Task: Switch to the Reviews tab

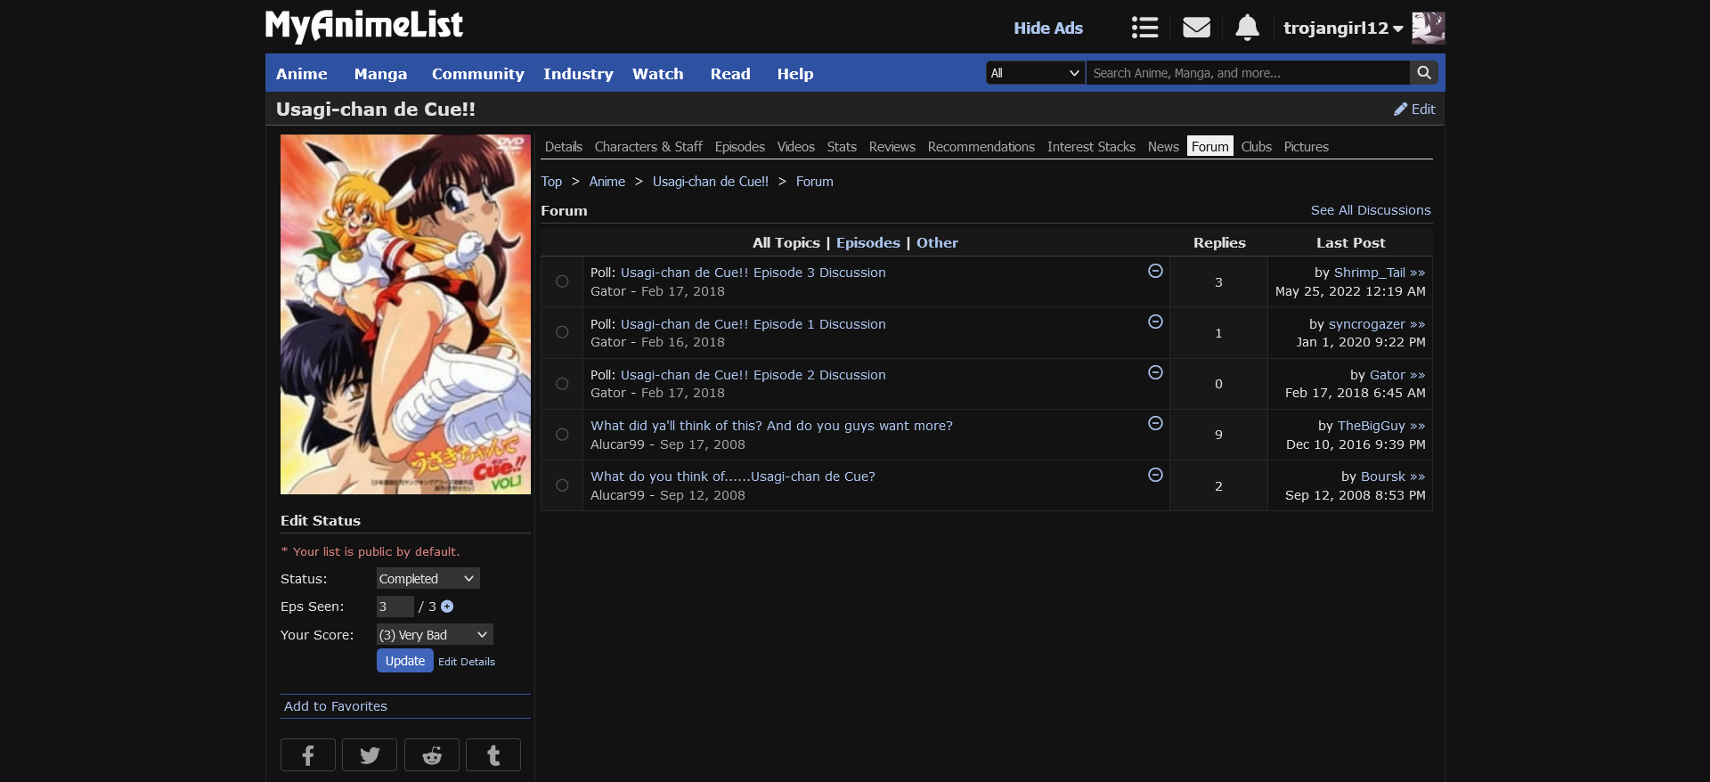Action: pyautogui.click(x=892, y=147)
